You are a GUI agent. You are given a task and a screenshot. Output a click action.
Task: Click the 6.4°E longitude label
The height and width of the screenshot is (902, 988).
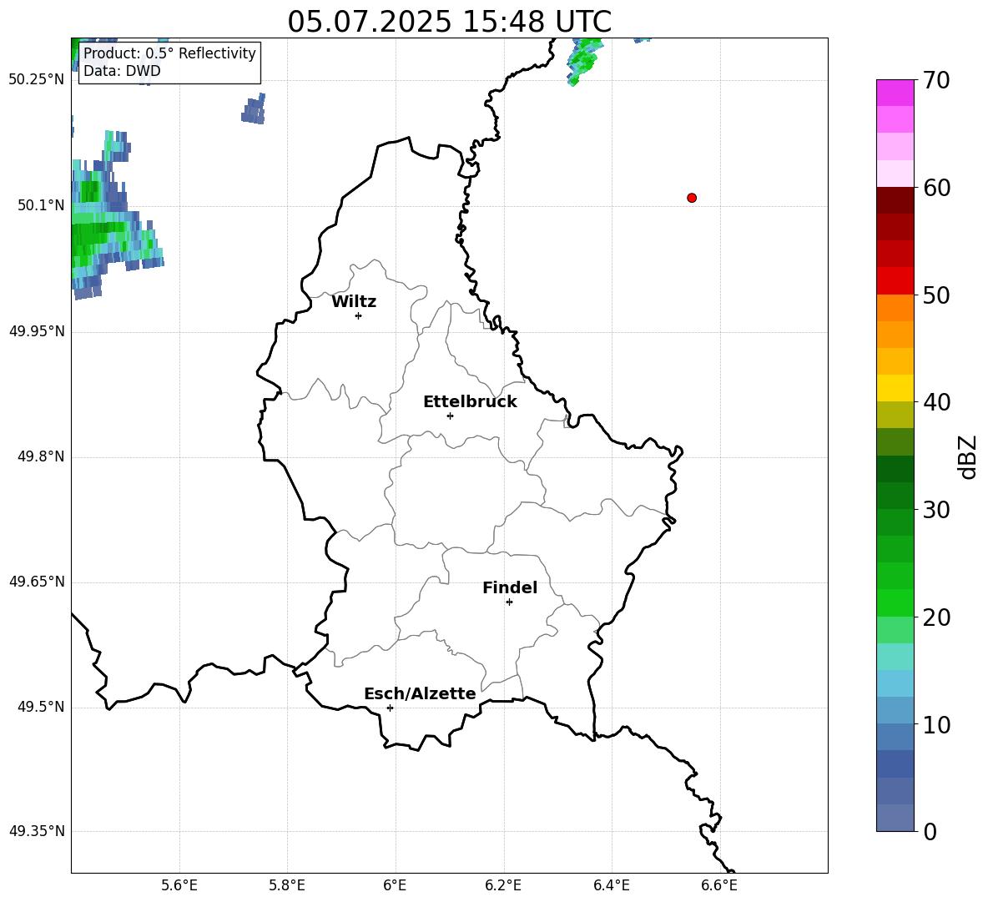(611, 885)
